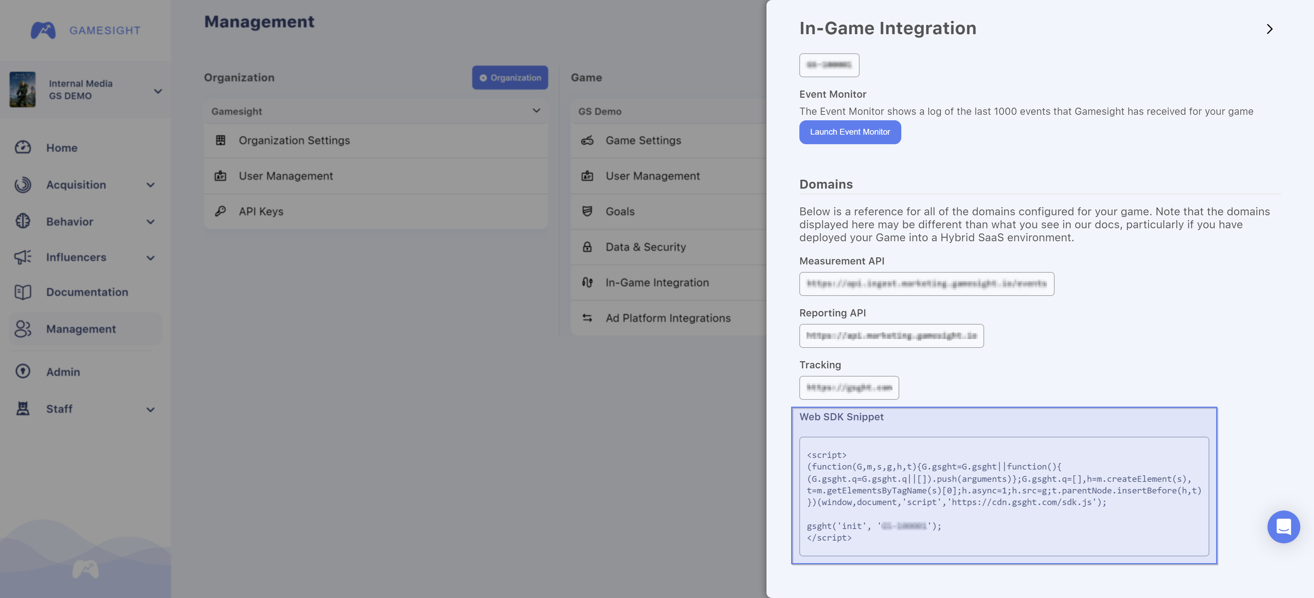
Task: Click the GS Demo game header
Action: coord(668,111)
